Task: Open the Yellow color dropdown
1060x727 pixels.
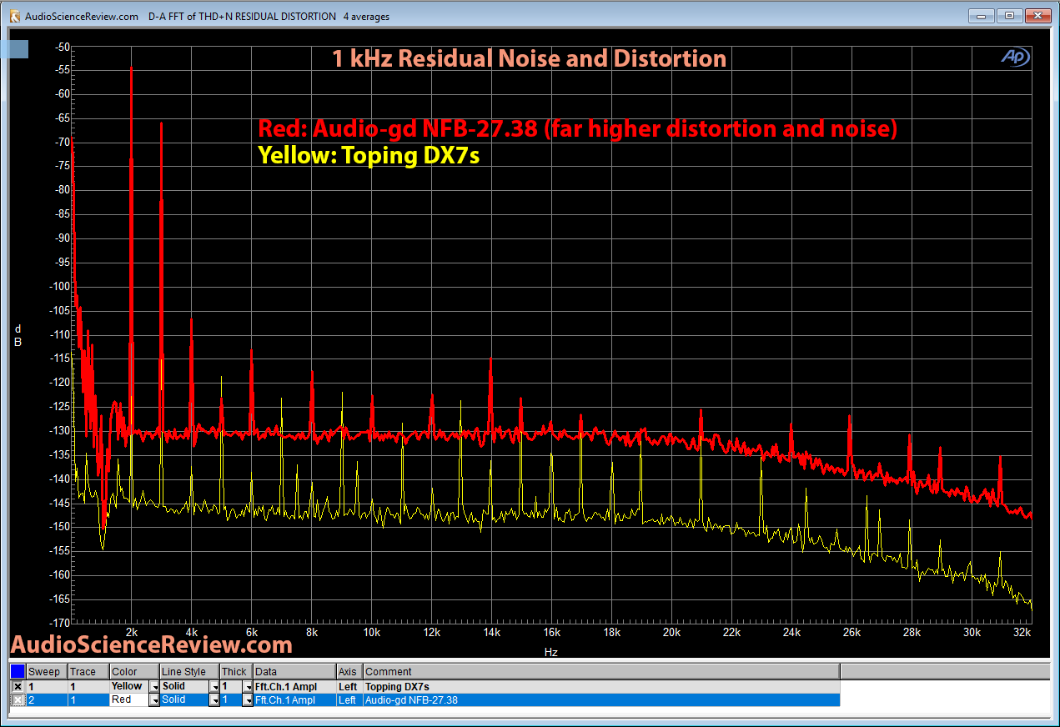Action: pos(153,686)
